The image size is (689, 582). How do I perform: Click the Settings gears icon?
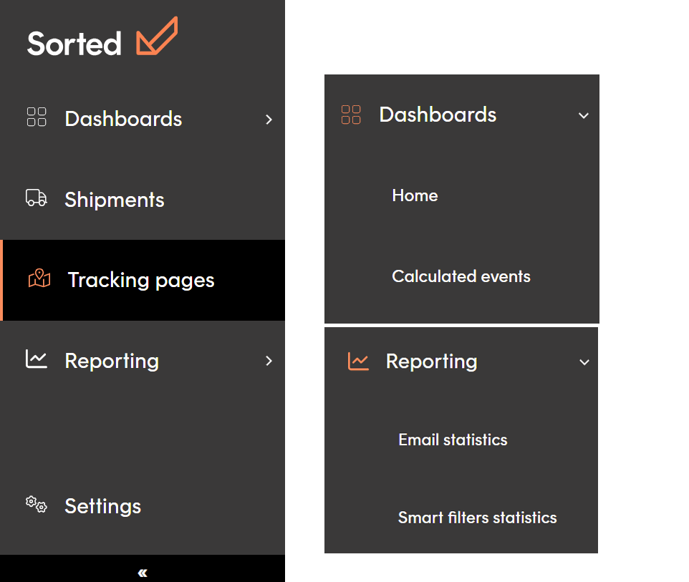click(37, 504)
